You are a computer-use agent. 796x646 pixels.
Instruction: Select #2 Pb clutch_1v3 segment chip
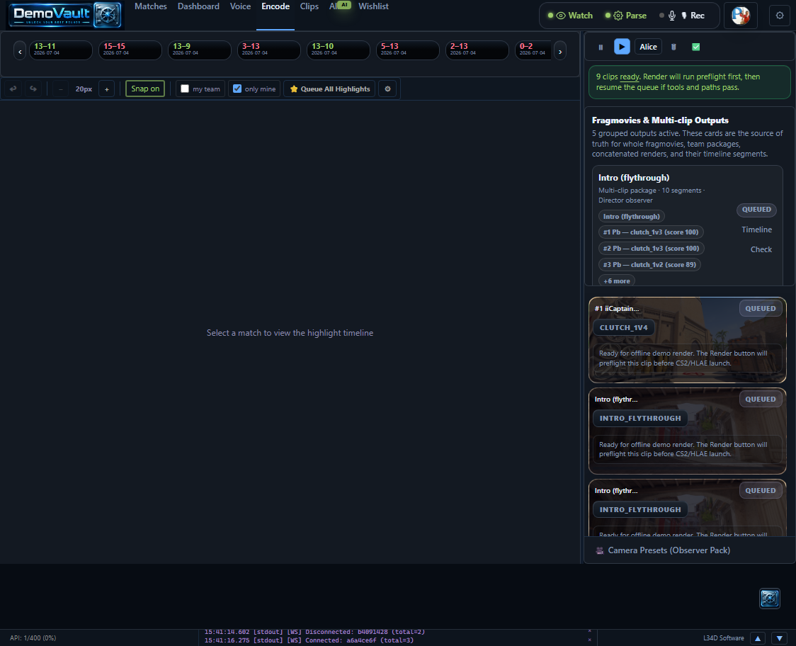(652, 249)
